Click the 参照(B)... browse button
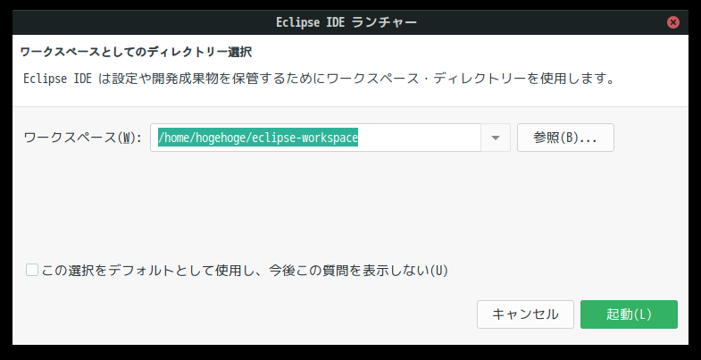Screen dimensions: 701x360 pyautogui.click(x=565, y=138)
